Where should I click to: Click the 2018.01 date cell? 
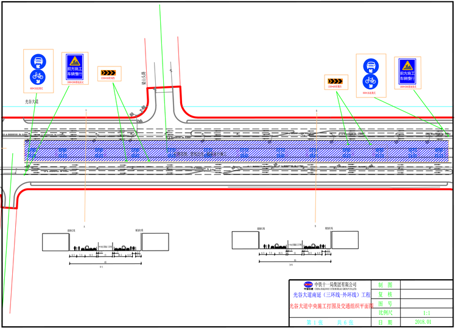(x=423, y=321)
